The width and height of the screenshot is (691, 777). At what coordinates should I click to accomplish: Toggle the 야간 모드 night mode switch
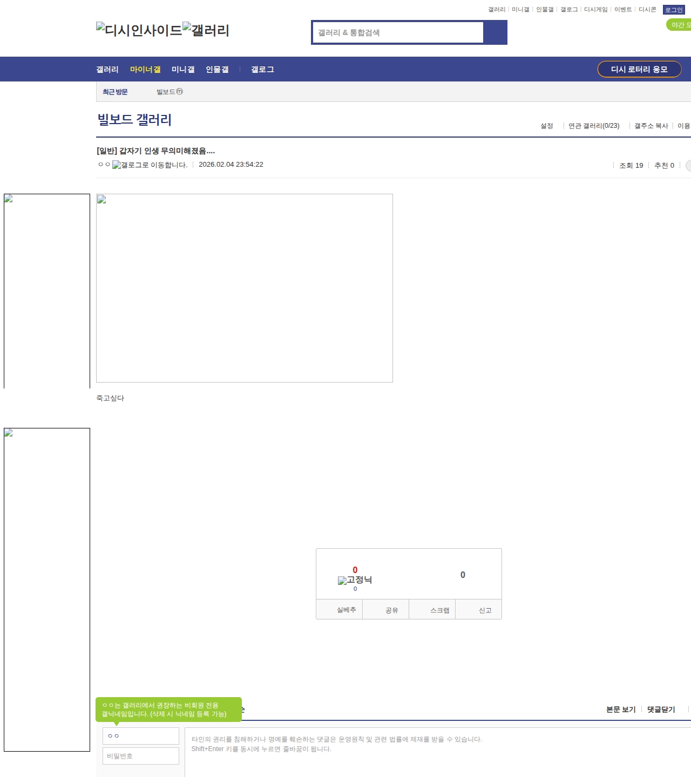[679, 25]
